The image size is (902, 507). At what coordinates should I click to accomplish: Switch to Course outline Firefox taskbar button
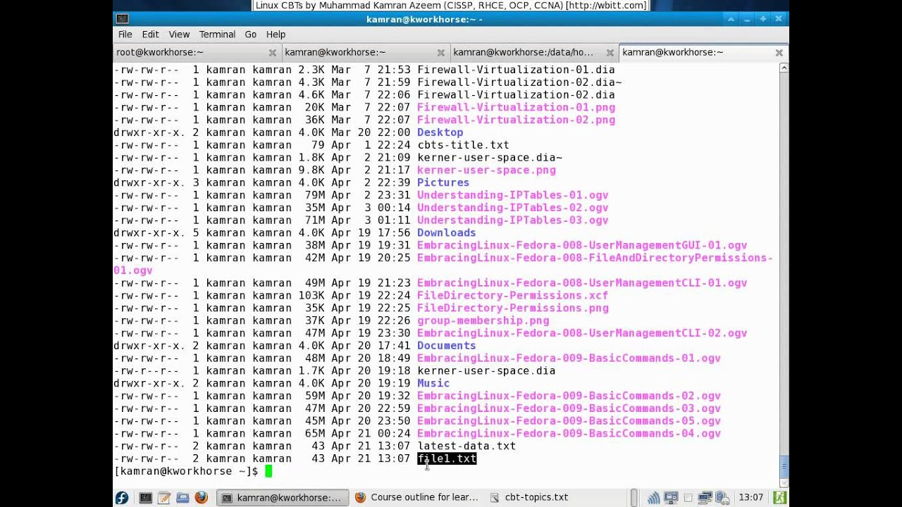click(417, 498)
